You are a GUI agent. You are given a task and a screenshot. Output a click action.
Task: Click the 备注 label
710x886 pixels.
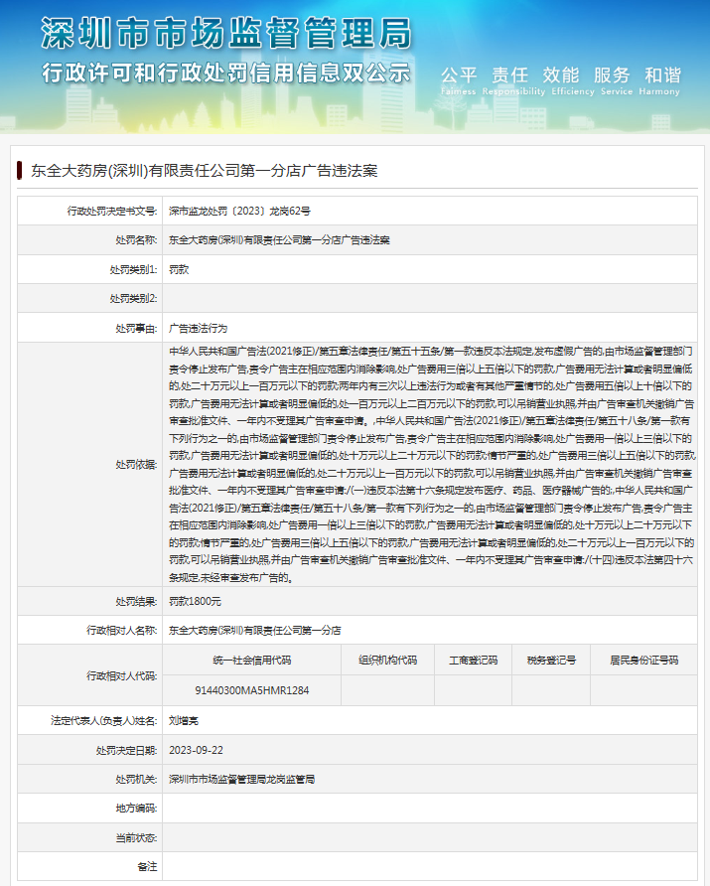click(x=147, y=867)
